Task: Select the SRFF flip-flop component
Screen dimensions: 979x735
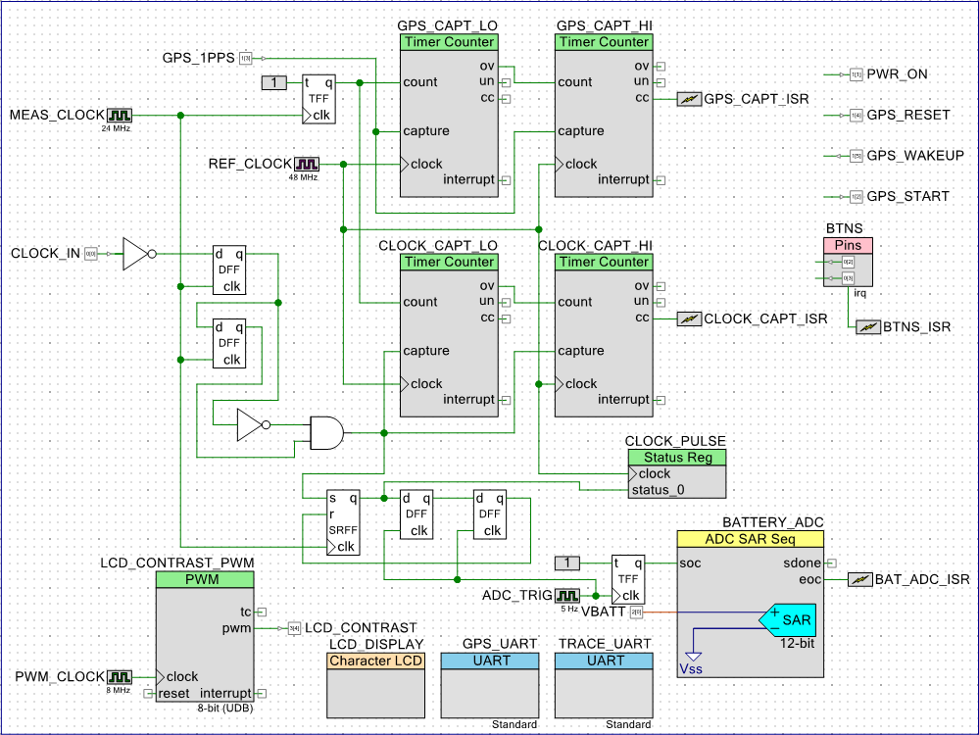Action: [343, 522]
